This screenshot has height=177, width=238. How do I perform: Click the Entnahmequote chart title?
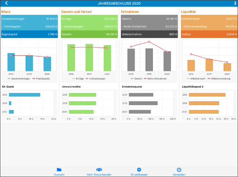[x=132, y=87]
